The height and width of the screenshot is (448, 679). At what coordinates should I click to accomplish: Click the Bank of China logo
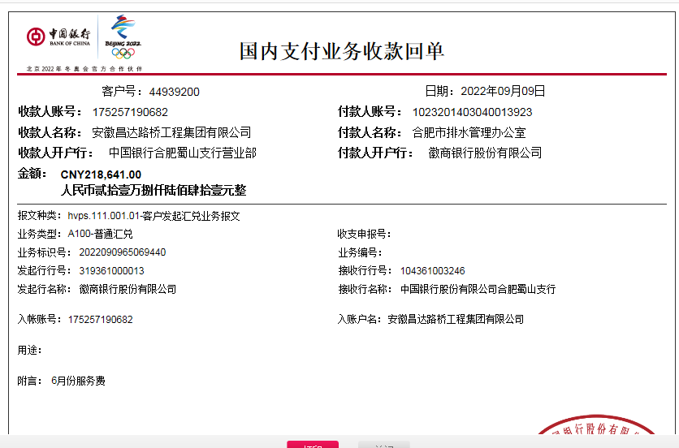pos(58,37)
